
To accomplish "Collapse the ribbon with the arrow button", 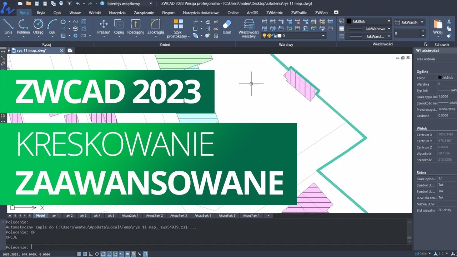I will [336, 12].
